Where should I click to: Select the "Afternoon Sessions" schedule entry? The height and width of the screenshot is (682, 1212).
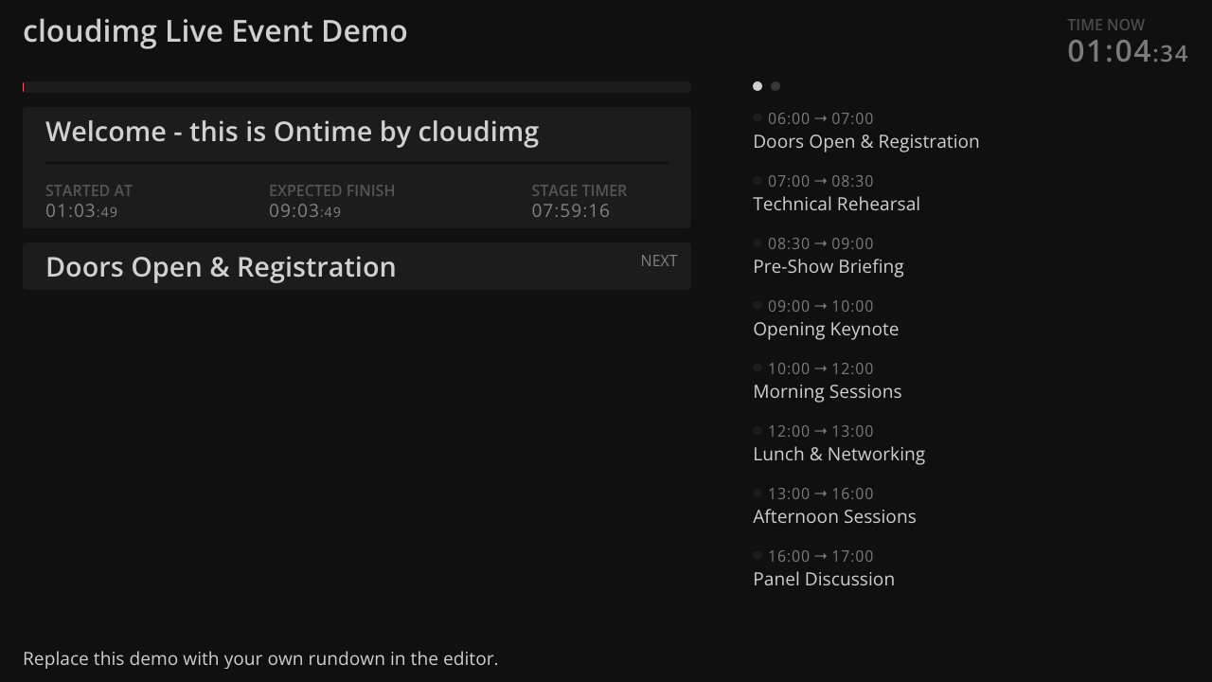tap(834, 517)
